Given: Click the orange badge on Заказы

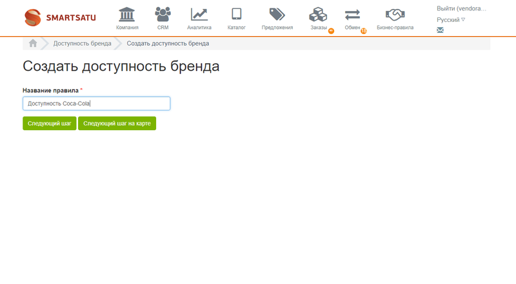Looking at the screenshot, I should (x=331, y=31).
